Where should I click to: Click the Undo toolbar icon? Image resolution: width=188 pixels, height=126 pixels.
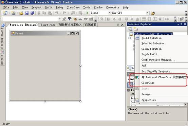click(x=56, y=13)
